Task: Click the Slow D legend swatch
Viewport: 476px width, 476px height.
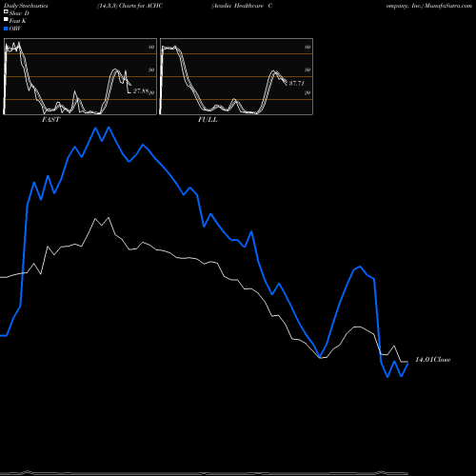Action: coord(6,11)
